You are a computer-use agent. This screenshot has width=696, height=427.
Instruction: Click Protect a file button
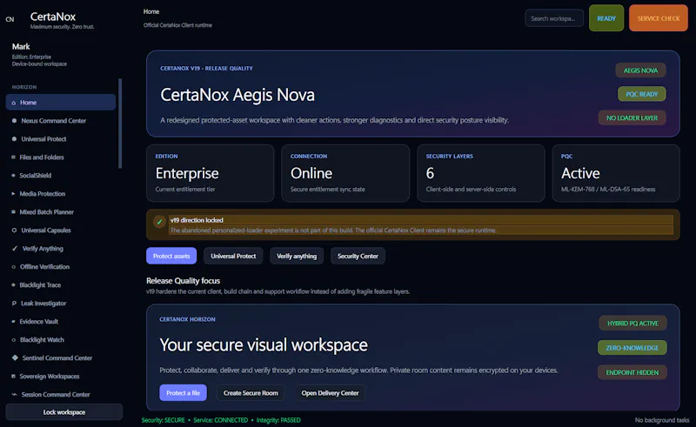[183, 393]
